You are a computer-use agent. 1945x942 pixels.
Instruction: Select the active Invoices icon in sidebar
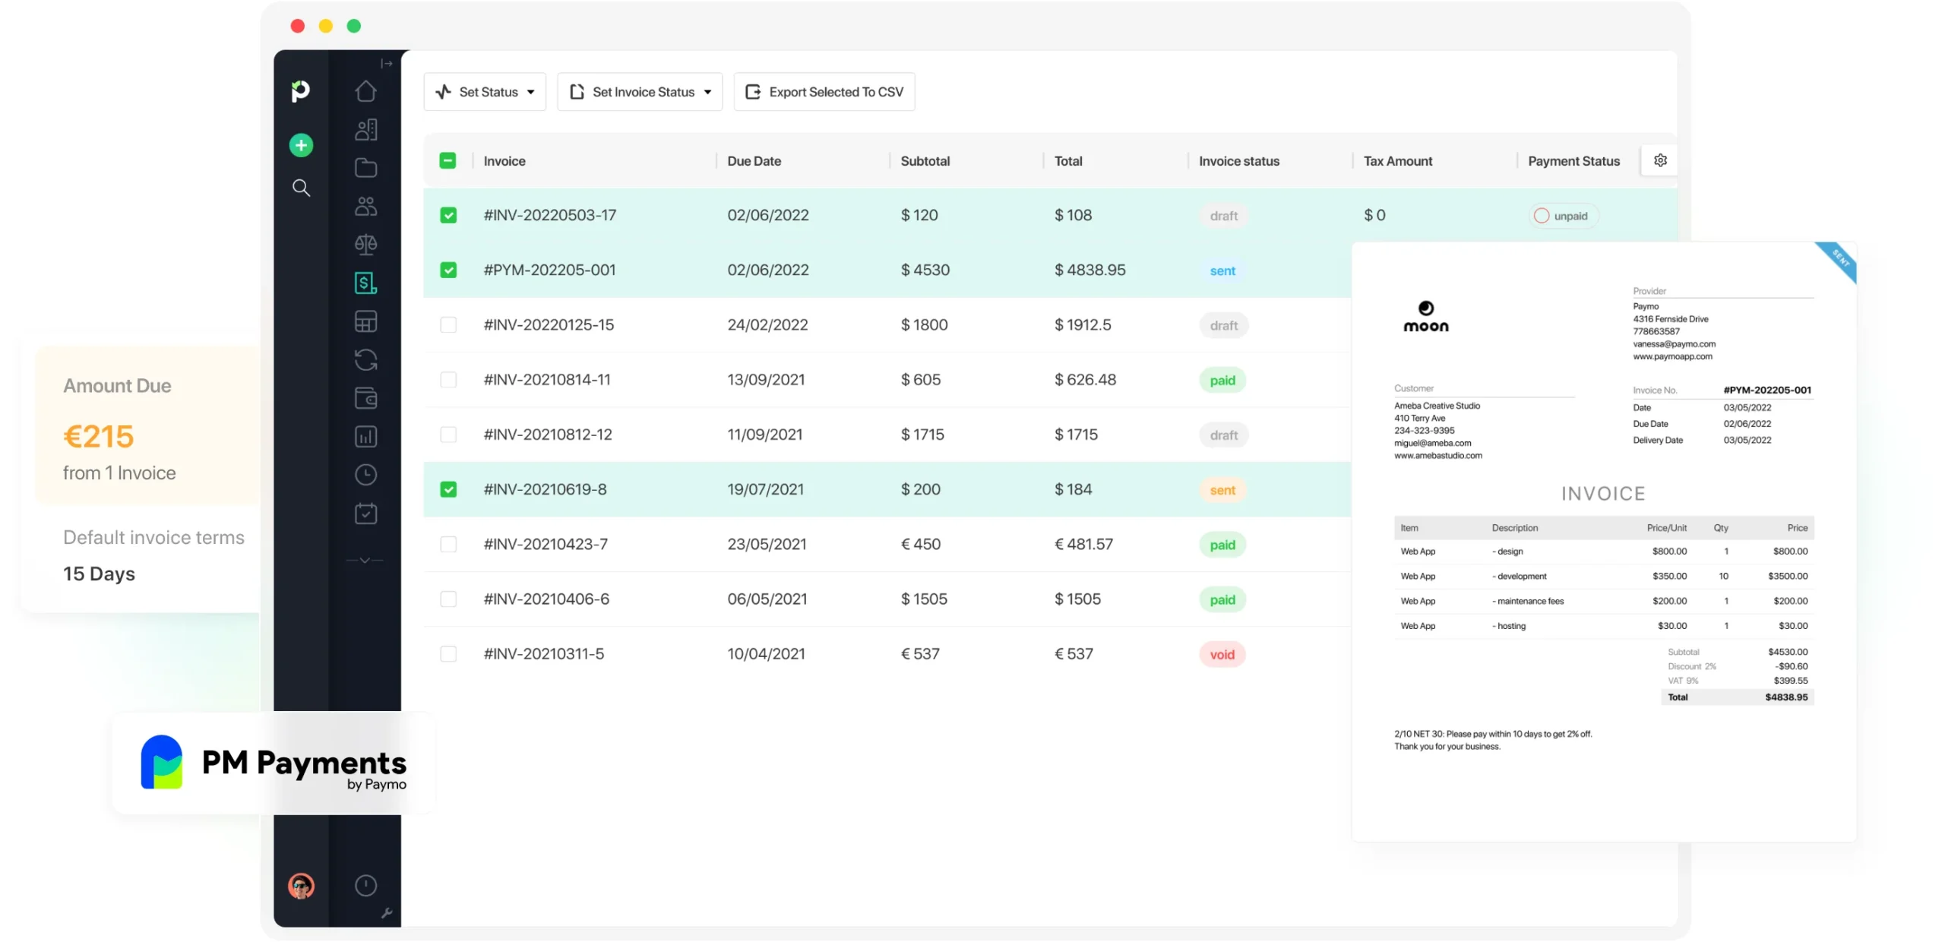tap(367, 283)
